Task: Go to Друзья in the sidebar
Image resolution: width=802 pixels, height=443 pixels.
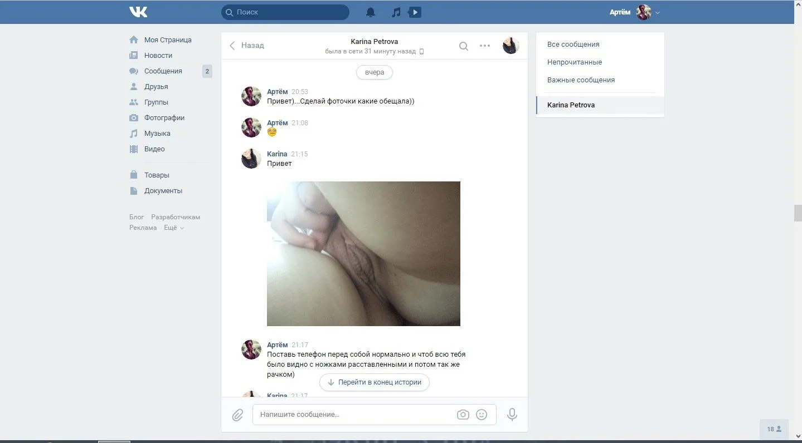Action: pyautogui.click(x=156, y=87)
